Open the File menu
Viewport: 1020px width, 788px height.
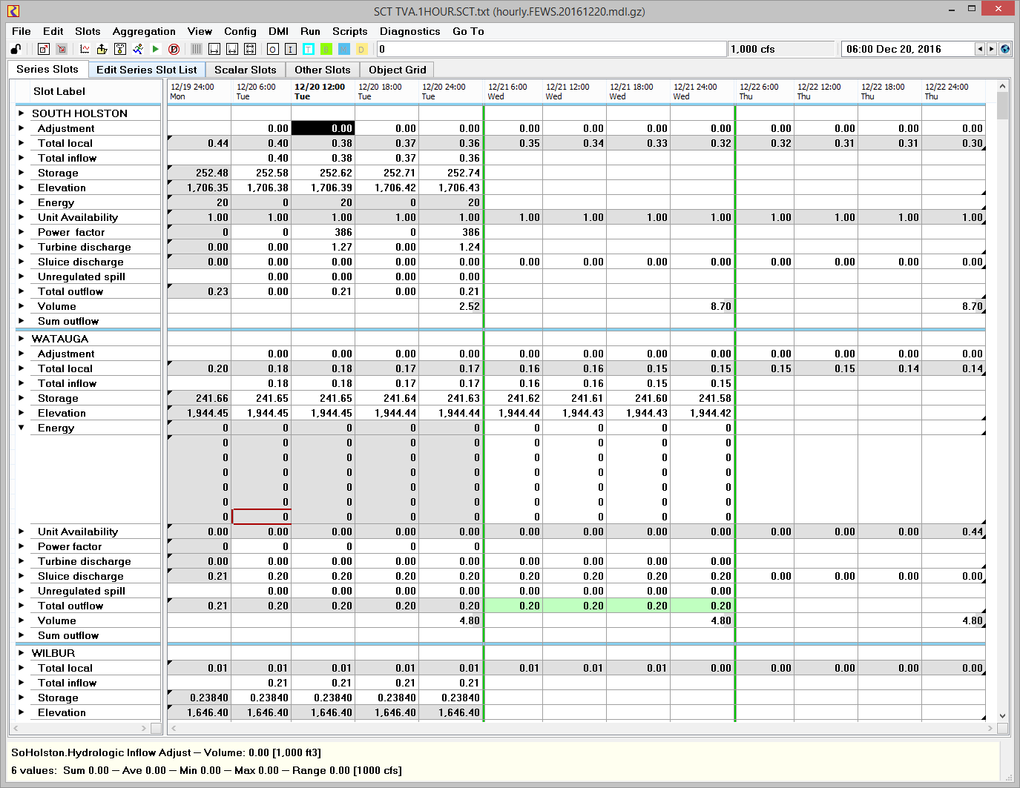coord(22,31)
